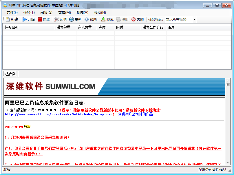Viewport: 234px width, 175px height.
Task: Select the 起始页 tab
Action: point(10,74)
